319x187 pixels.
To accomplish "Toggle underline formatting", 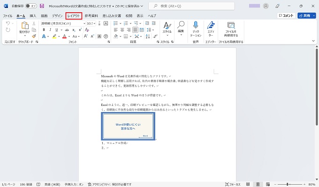I will point(57,30).
